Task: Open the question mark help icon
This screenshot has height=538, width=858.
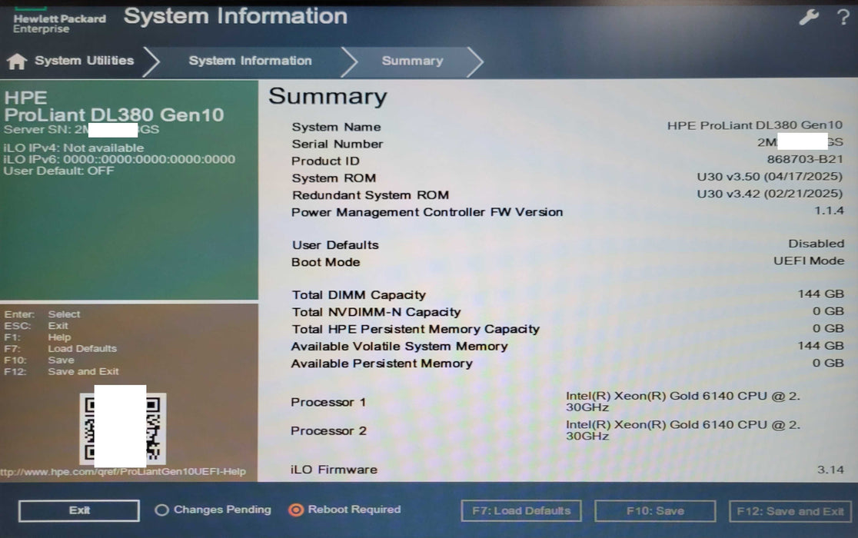Action: point(843,17)
